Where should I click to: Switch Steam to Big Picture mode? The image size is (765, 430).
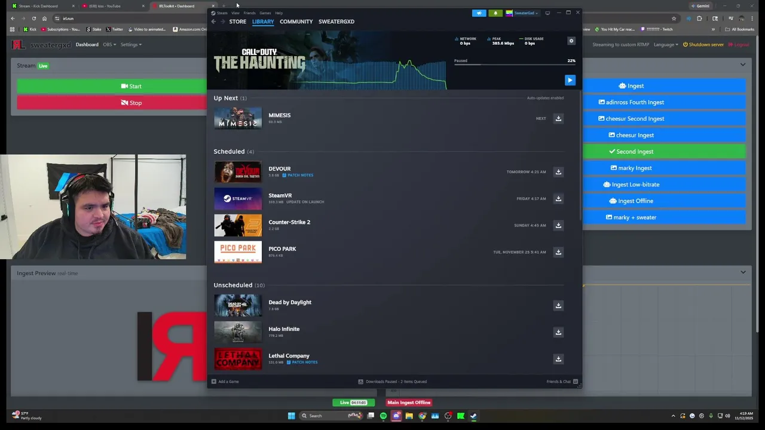pos(547,13)
